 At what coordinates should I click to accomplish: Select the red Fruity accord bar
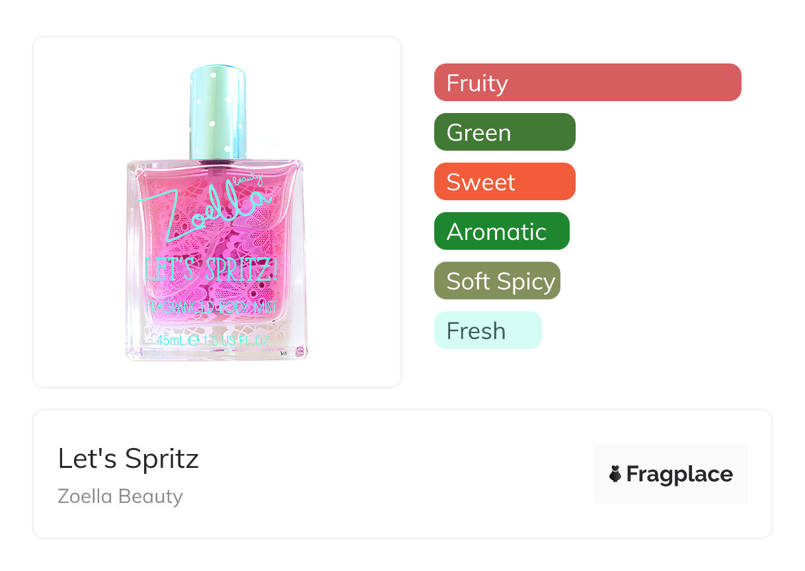[587, 83]
